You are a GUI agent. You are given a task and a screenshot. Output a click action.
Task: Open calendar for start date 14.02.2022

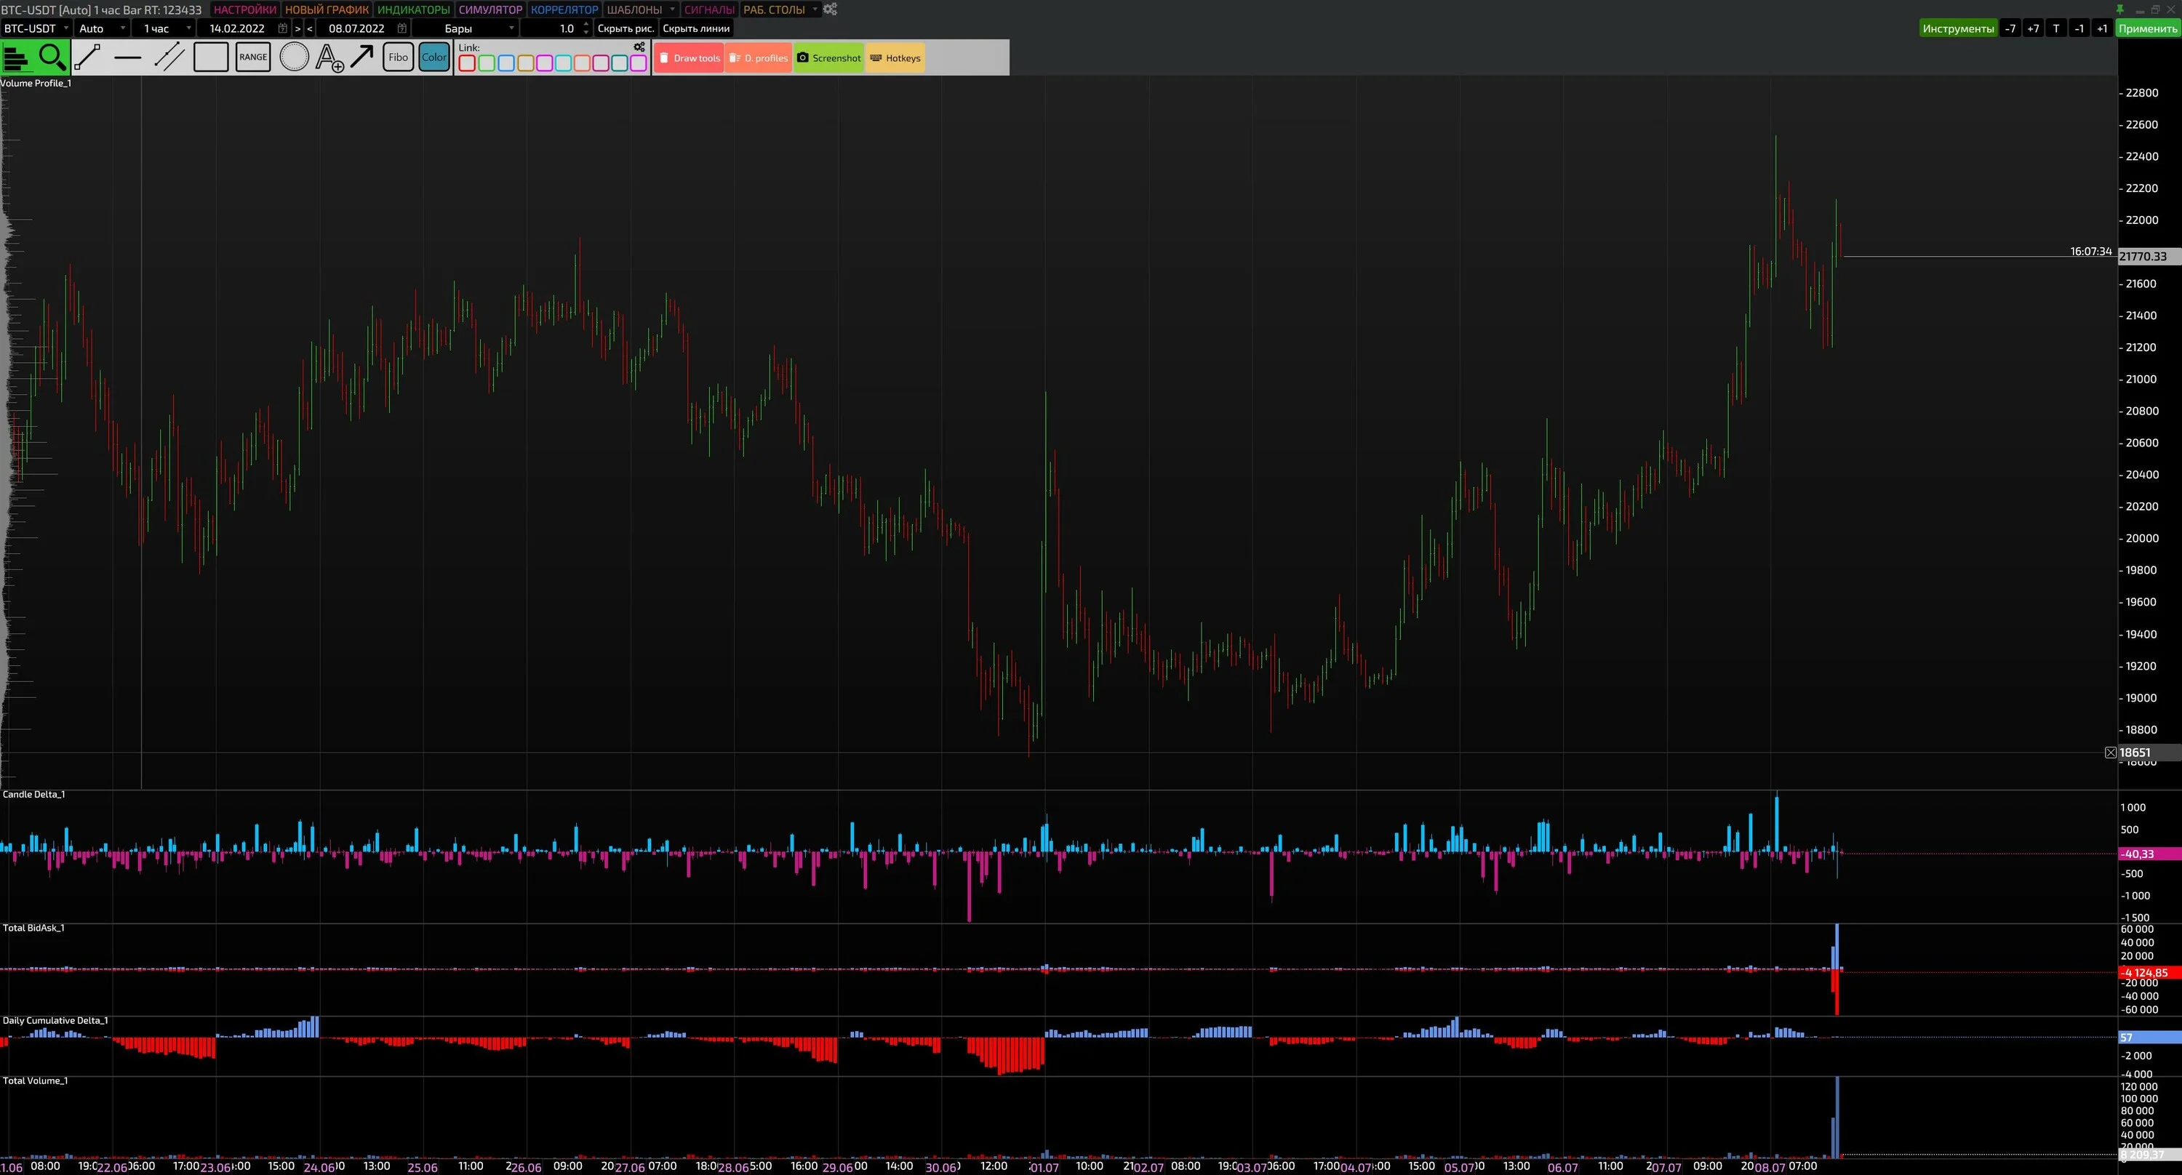point(283,29)
